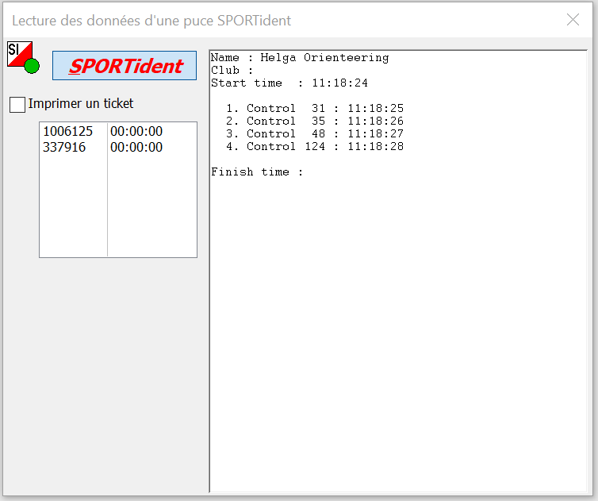Click time 00:00:00 beside 1006125
Screen dimensions: 598x501
(x=136, y=131)
